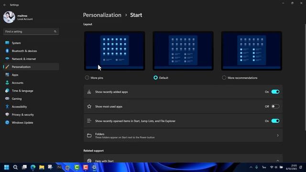Image resolution: width=306 pixels, height=172 pixels.
Task: Click the Time & language globe icon
Action: 7,91
